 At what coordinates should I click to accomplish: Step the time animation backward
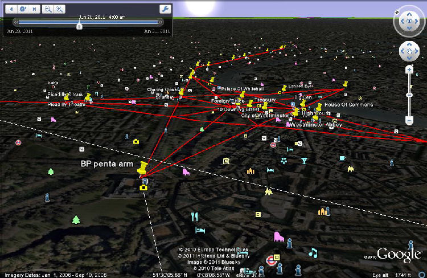pyautogui.click(x=11, y=9)
